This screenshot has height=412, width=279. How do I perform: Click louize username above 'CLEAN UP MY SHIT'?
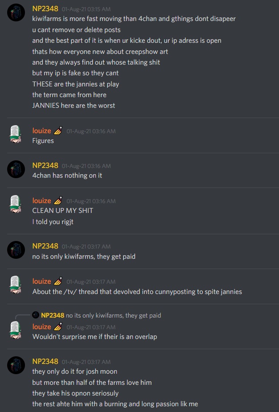[x=41, y=201]
